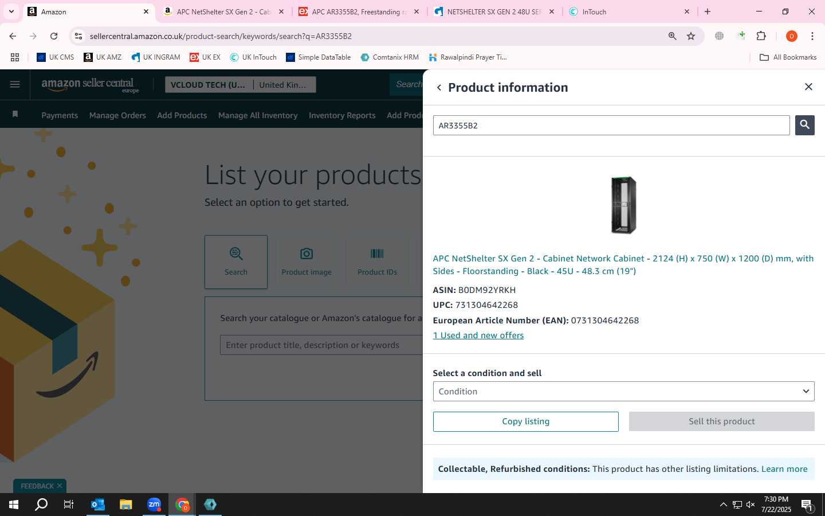Bookmark this page with the star icon

click(x=691, y=36)
